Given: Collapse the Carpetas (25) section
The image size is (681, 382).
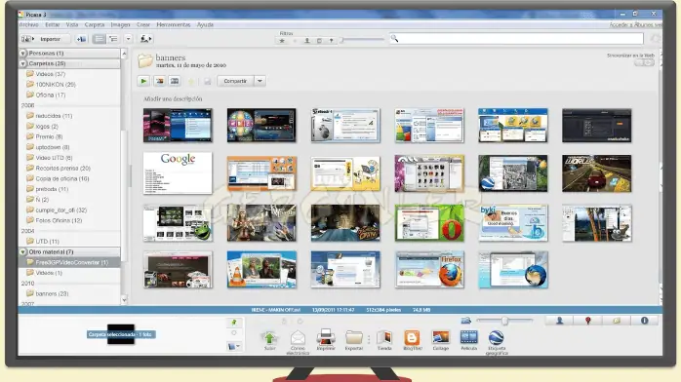Looking at the screenshot, I should click(x=23, y=63).
